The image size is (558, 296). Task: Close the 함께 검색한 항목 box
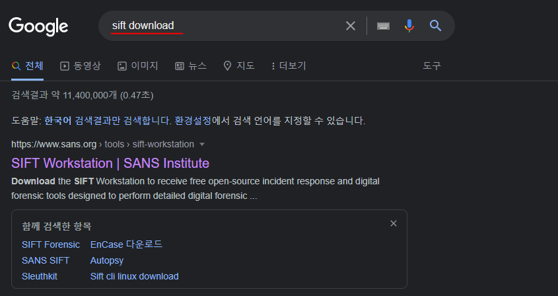(x=393, y=223)
